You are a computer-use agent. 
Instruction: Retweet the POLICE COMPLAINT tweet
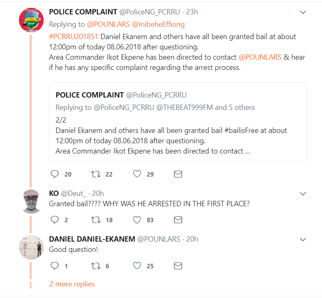(96, 174)
